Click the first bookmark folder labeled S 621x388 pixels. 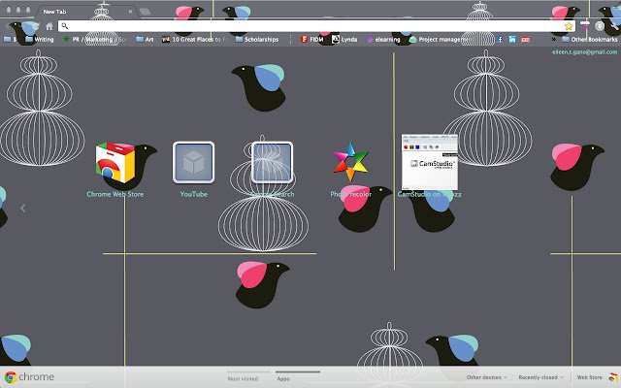point(9,39)
